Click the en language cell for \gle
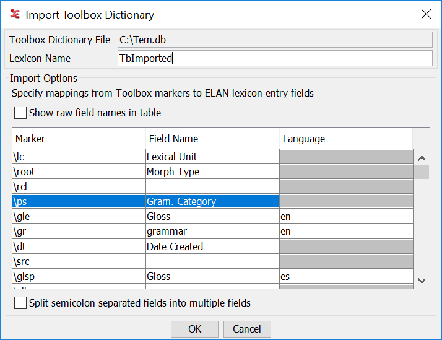Viewport: 442px width, 340px height. [x=347, y=217]
